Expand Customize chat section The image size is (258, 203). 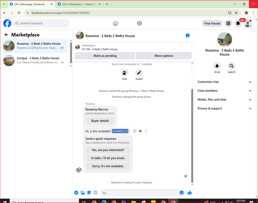tap(224, 82)
